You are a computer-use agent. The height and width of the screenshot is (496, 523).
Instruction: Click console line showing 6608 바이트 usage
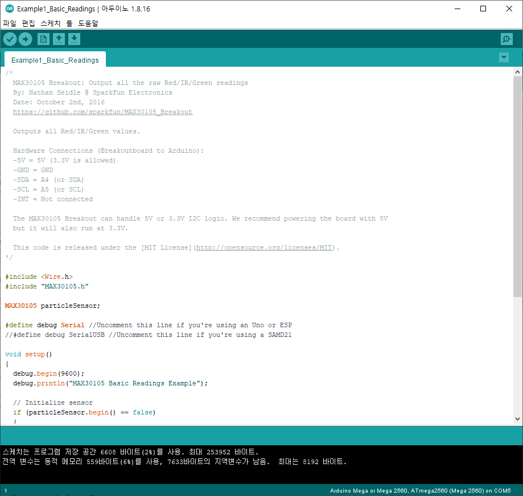(x=130, y=452)
